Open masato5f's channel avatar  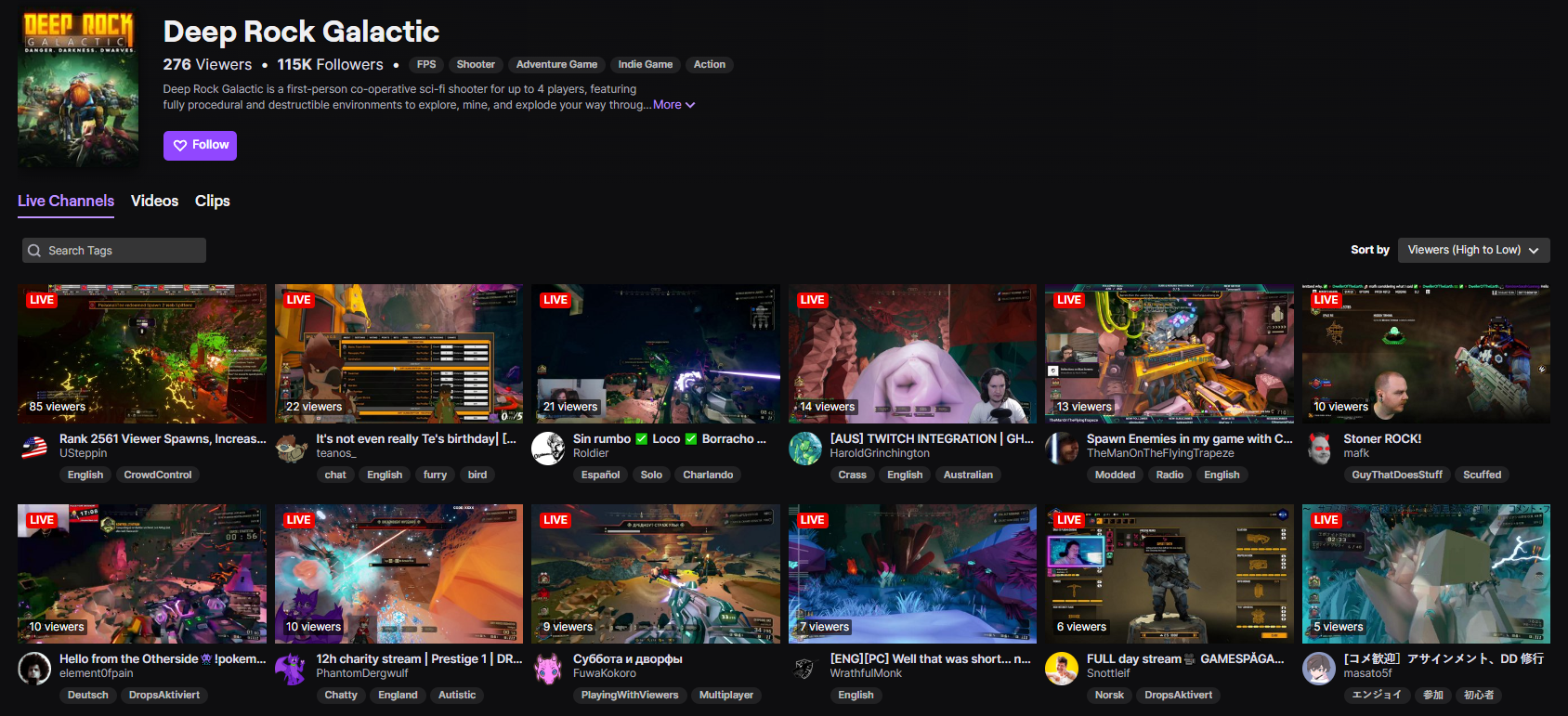[x=1319, y=668]
